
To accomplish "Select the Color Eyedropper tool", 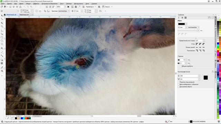I will click(2, 68).
